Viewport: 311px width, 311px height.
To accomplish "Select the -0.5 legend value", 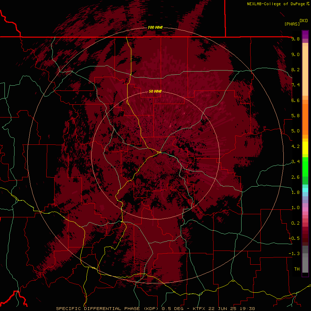I will pos(294,238).
